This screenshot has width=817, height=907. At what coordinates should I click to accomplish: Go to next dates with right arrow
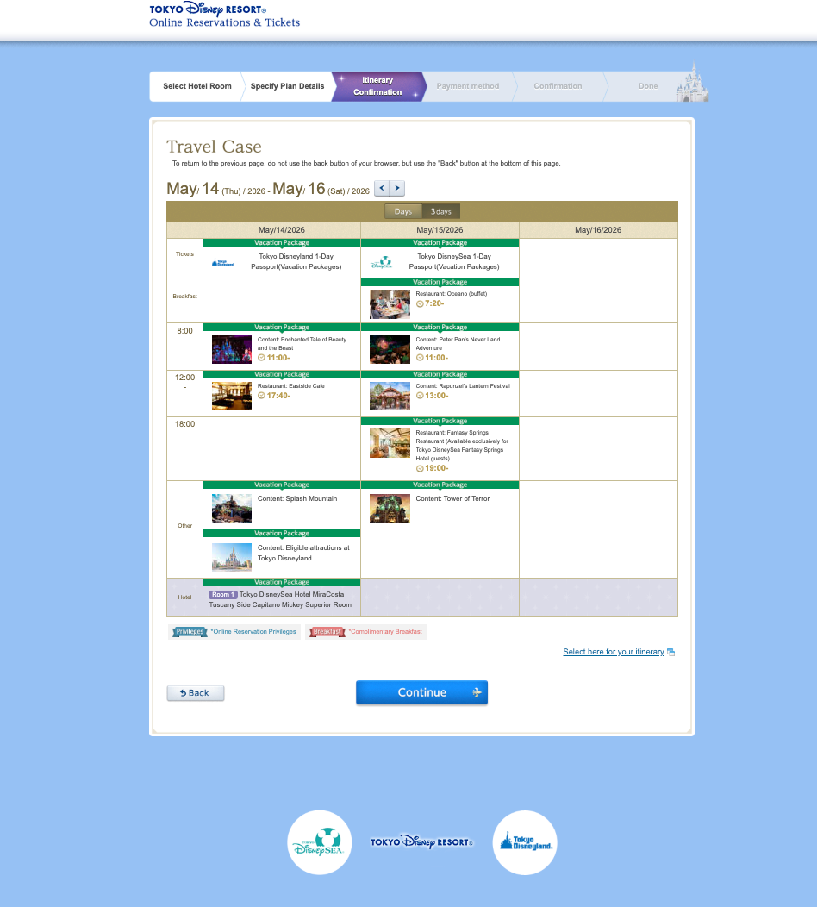(x=396, y=188)
